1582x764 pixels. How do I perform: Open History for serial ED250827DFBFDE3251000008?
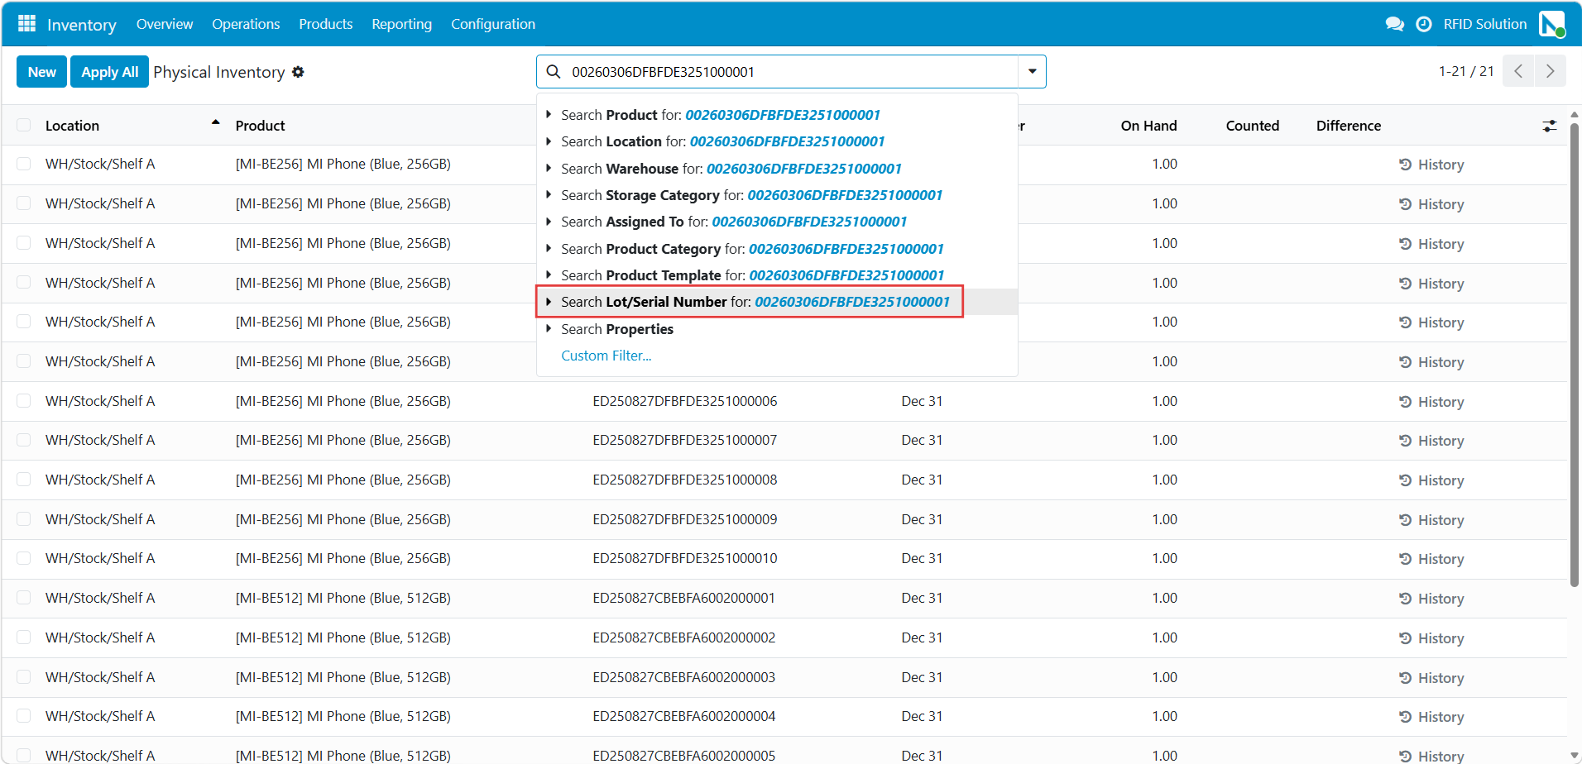point(1431,480)
